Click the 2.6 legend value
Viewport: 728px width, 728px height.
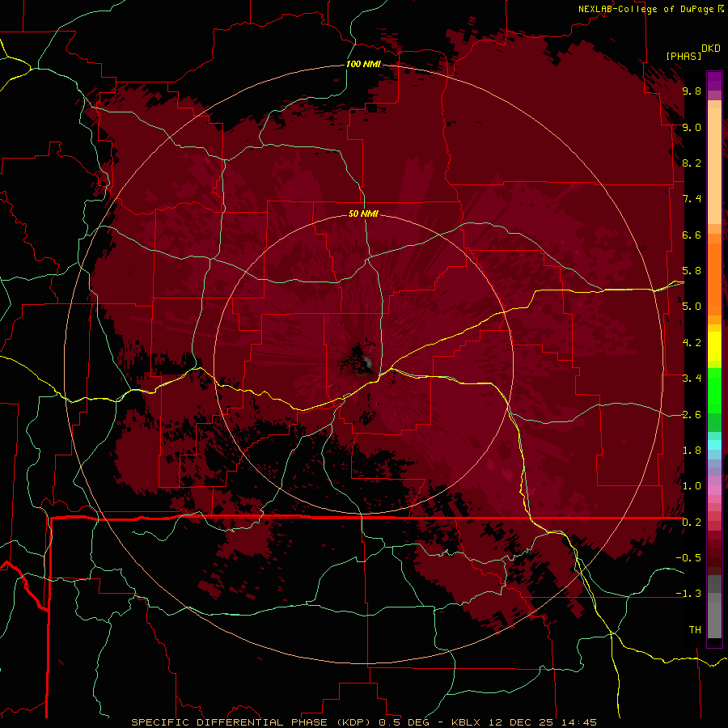(692, 415)
